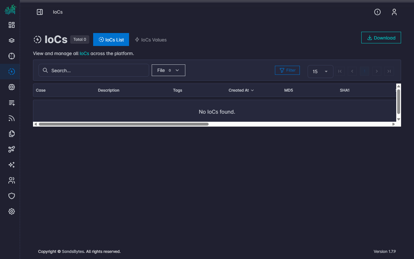414x259 pixels.
Task: Click the SHA1 column header
Action: coord(345,90)
